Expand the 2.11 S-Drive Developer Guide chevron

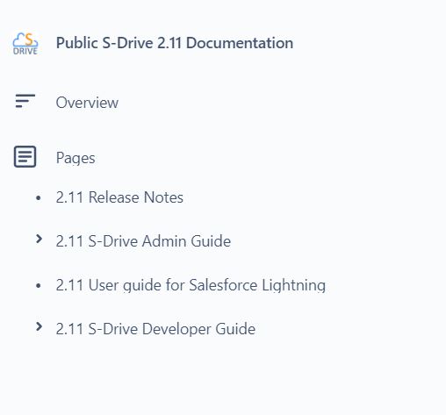tap(39, 326)
